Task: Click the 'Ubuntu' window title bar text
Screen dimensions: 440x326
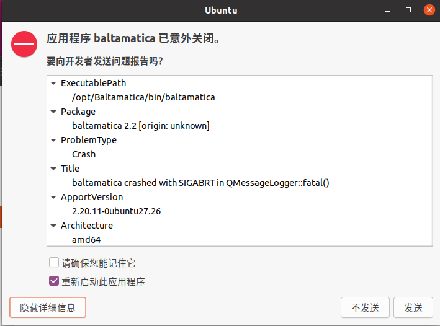Action: 221,11
